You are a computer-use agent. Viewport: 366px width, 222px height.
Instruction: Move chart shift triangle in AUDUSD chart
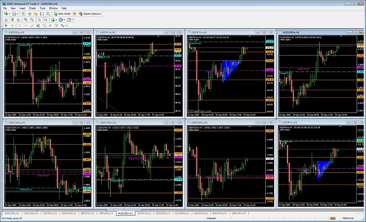tap(341, 36)
